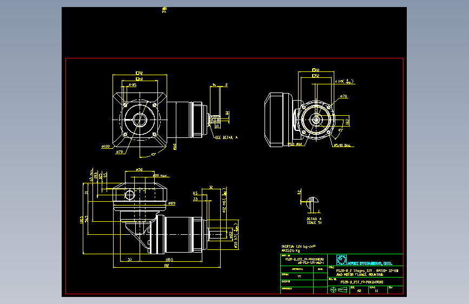The height and width of the screenshot is (304, 469).
Task: Click the 105.5 length dimension
Action: point(169,260)
